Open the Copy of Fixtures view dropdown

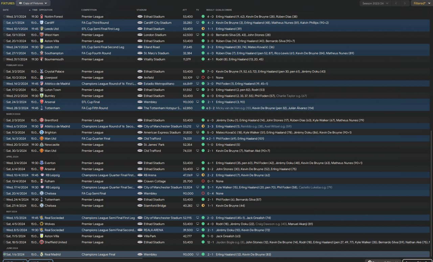tap(33, 3)
